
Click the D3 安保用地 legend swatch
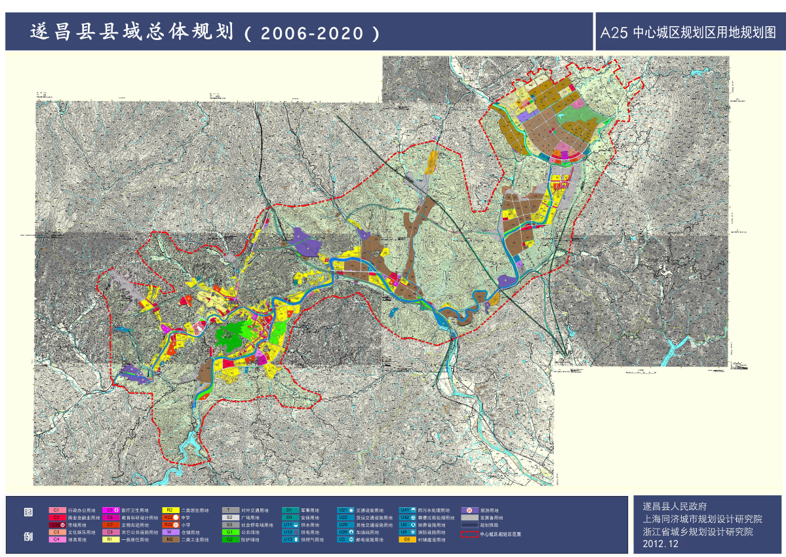pyautogui.click(x=290, y=518)
